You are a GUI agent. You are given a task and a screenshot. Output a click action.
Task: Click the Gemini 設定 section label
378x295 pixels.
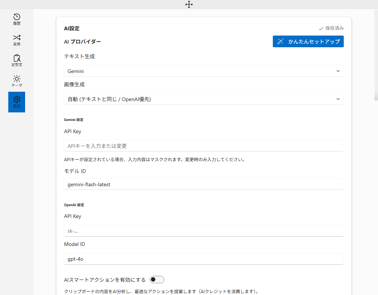click(74, 119)
